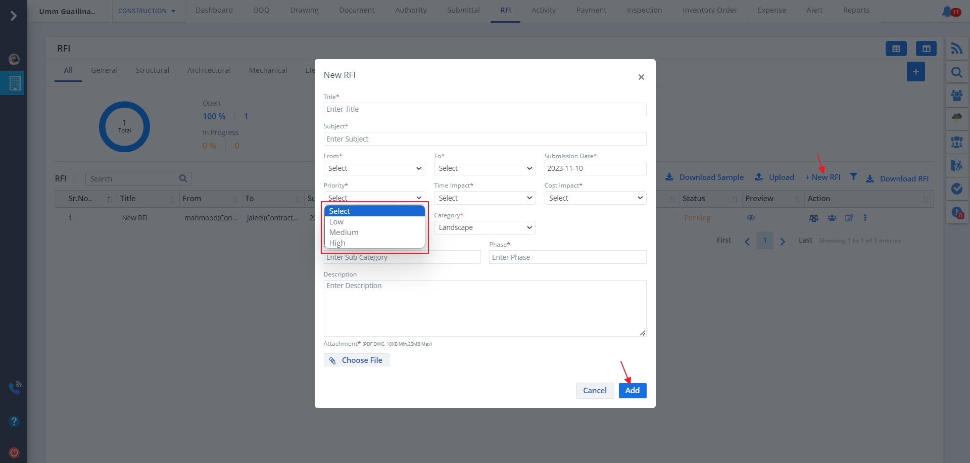Image resolution: width=970 pixels, height=463 pixels.
Task: Click the Enter Title input field
Action: (x=484, y=109)
